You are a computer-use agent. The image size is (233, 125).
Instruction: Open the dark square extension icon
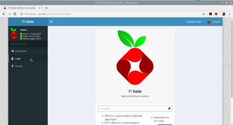211,14
